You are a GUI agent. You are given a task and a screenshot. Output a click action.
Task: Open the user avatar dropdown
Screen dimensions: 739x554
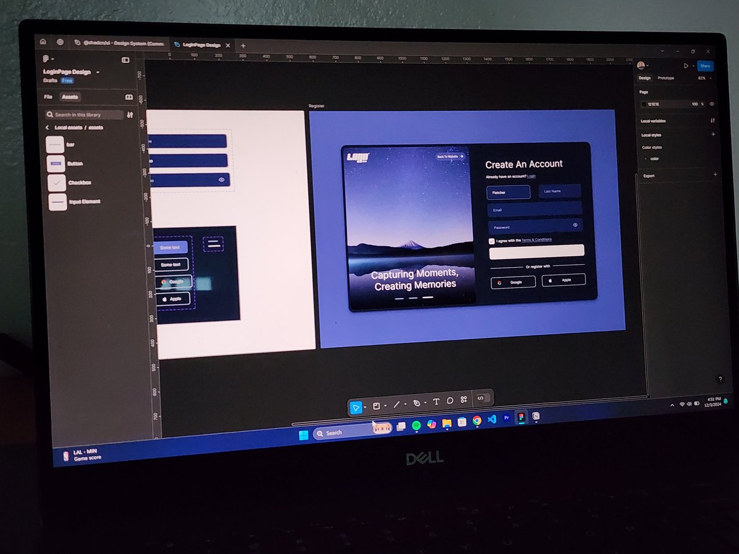click(644, 65)
